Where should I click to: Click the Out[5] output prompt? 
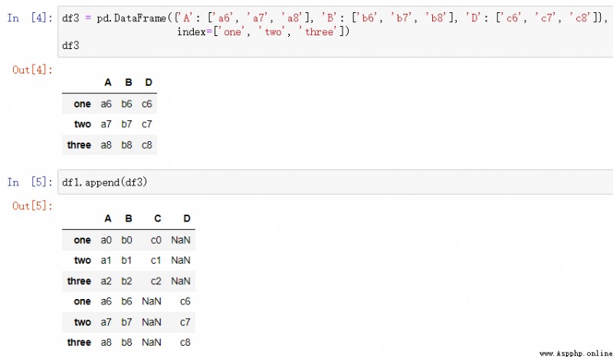point(32,206)
